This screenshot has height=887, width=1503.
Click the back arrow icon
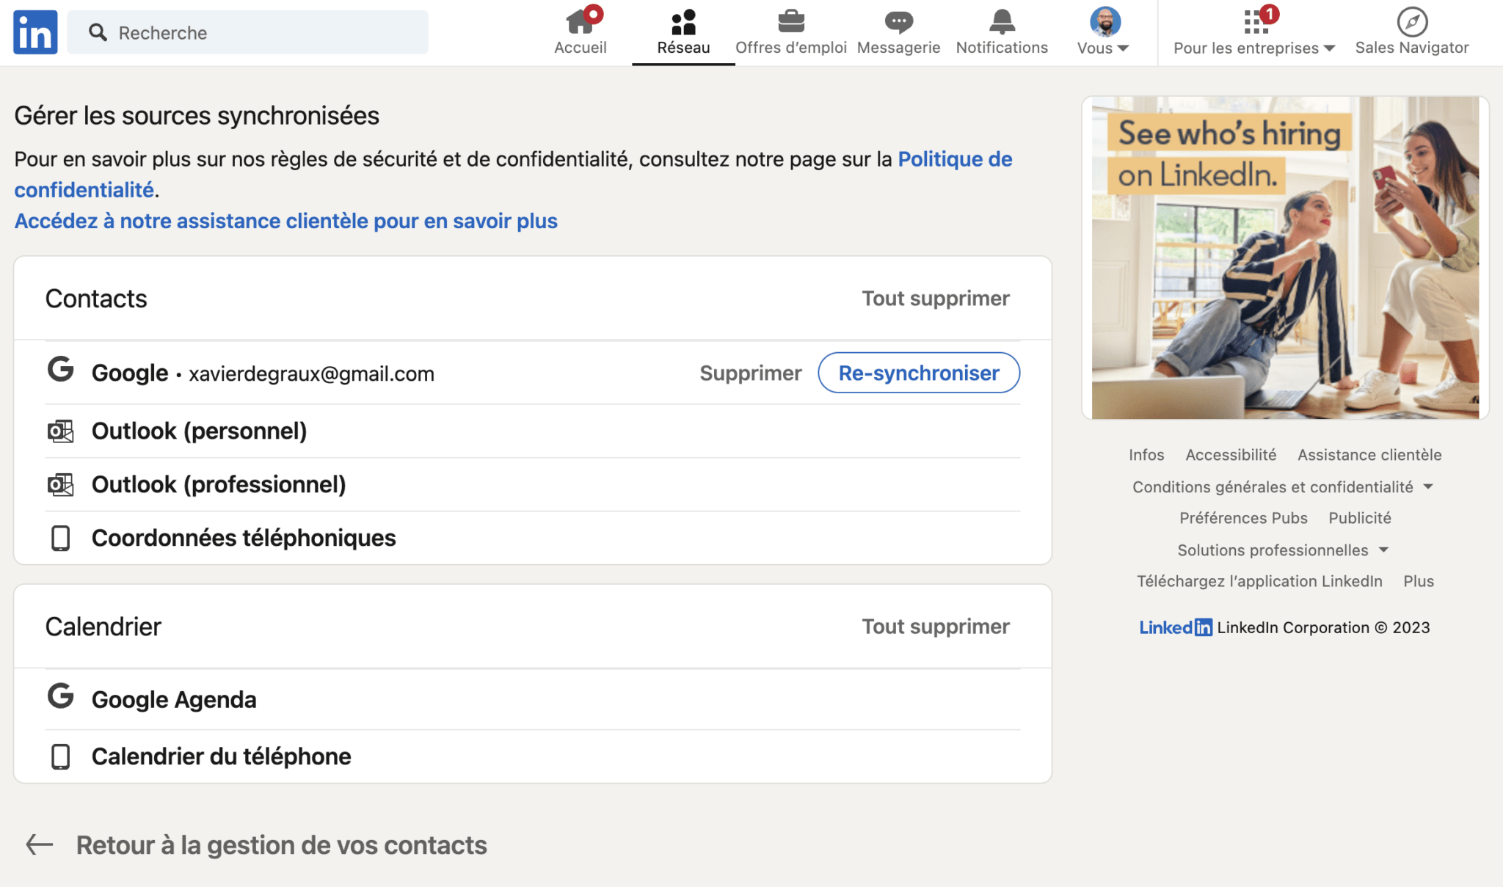coord(40,844)
